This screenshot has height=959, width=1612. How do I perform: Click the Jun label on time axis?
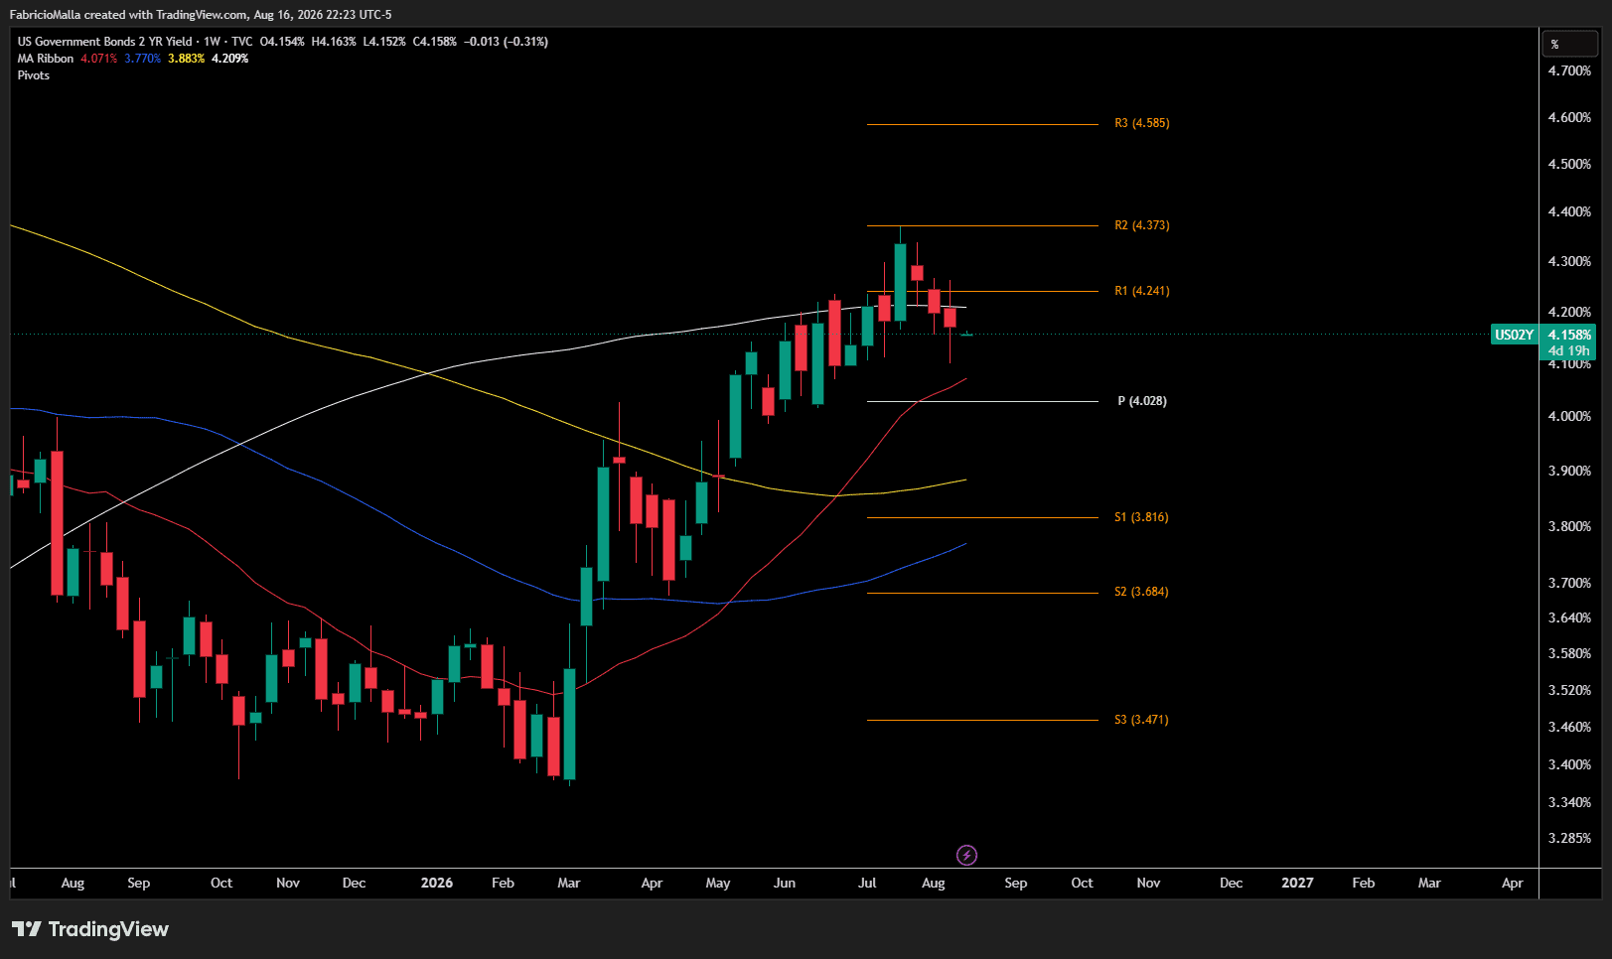[x=785, y=883]
